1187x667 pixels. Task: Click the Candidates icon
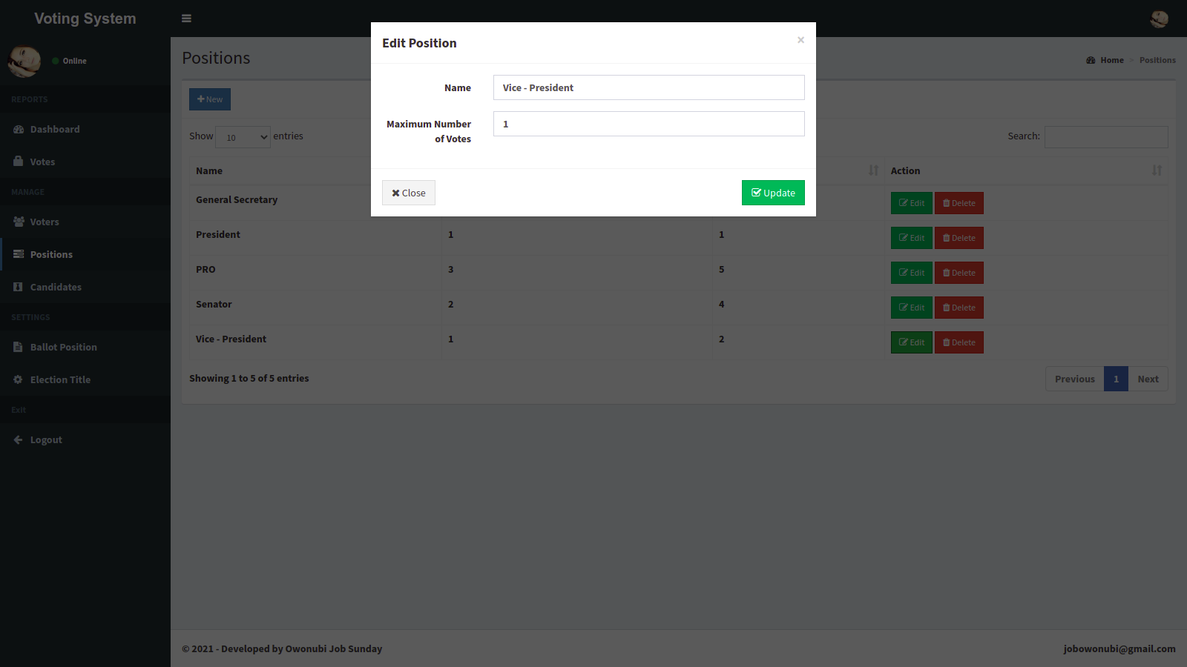pyautogui.click(x=18, y=287)
